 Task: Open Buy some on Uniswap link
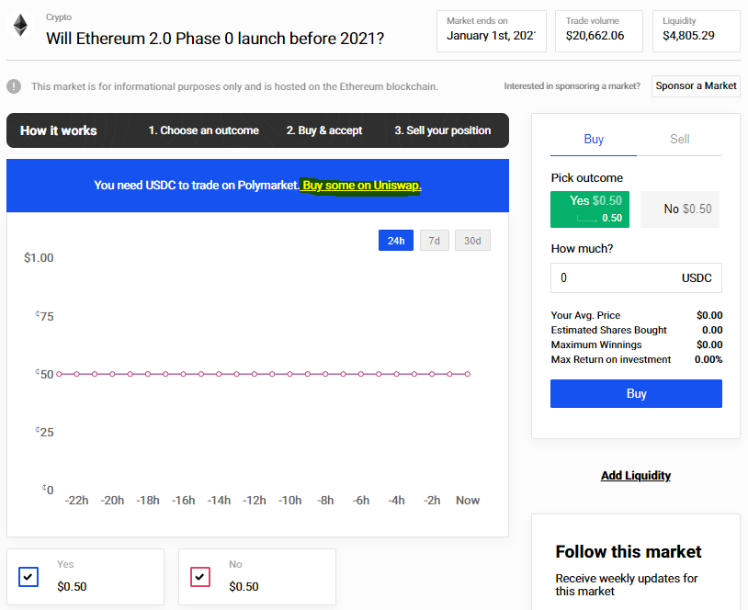[362, 186]
